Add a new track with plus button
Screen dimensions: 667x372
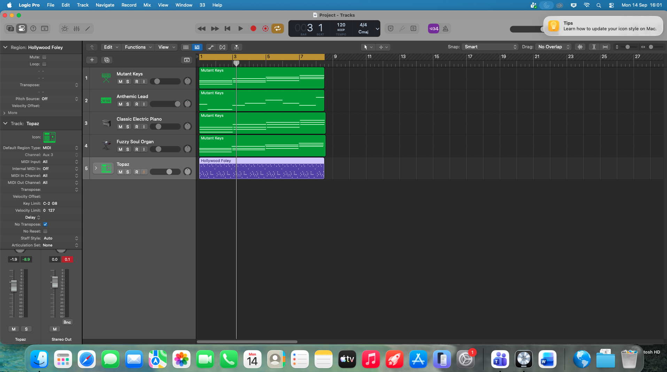click(x=92, y=60)
